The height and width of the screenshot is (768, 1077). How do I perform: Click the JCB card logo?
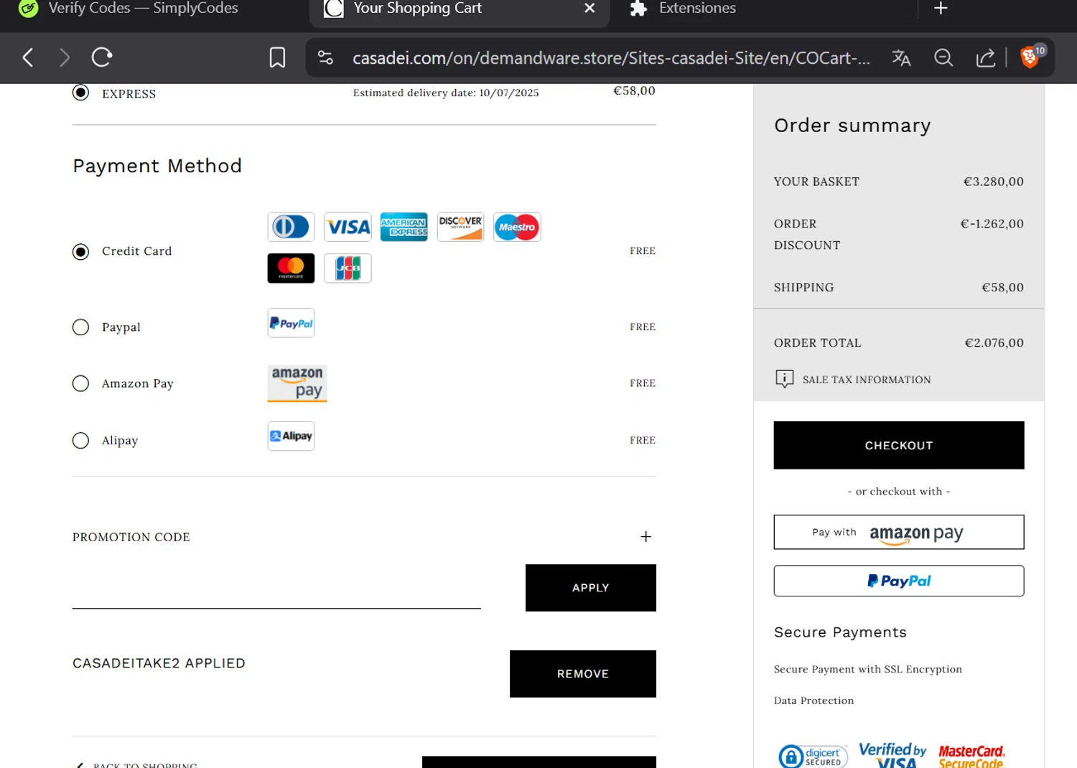click(x=348, y=268)
